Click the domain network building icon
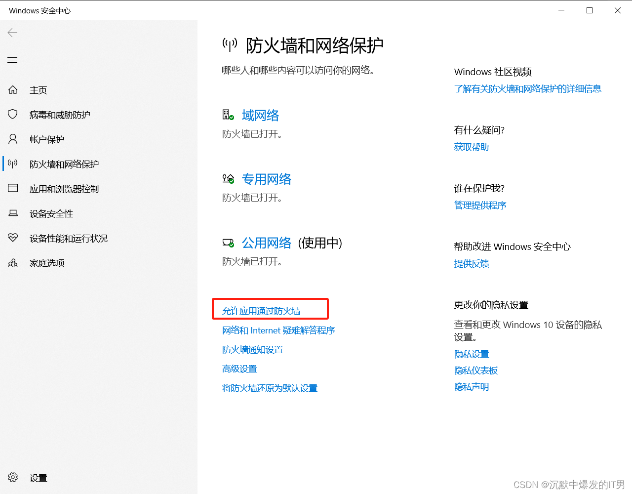This screenshot has width=632, height=494. click(x=228, y=115)
